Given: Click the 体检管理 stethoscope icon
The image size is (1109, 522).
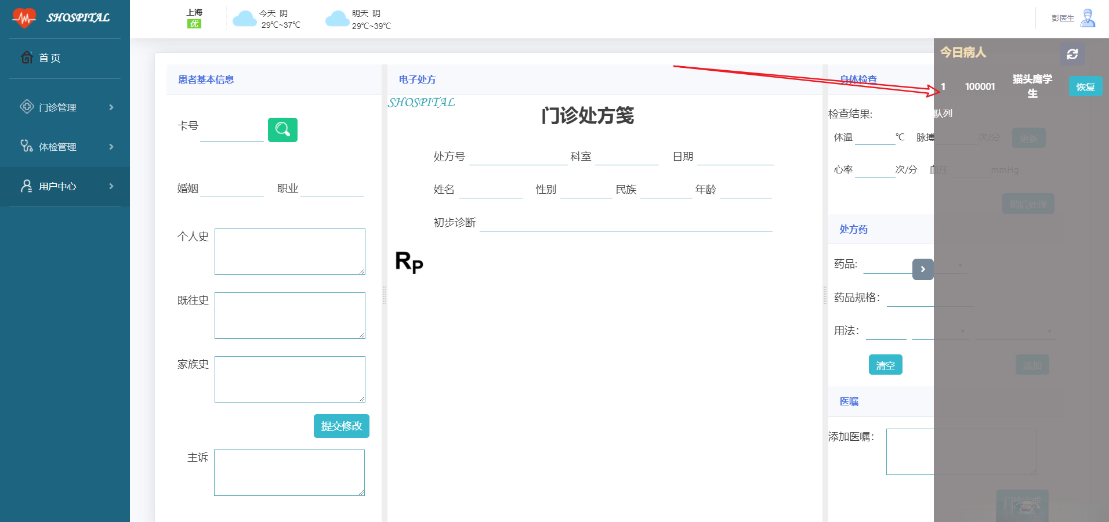Looking at the screenshot, I should pos(27,146).
